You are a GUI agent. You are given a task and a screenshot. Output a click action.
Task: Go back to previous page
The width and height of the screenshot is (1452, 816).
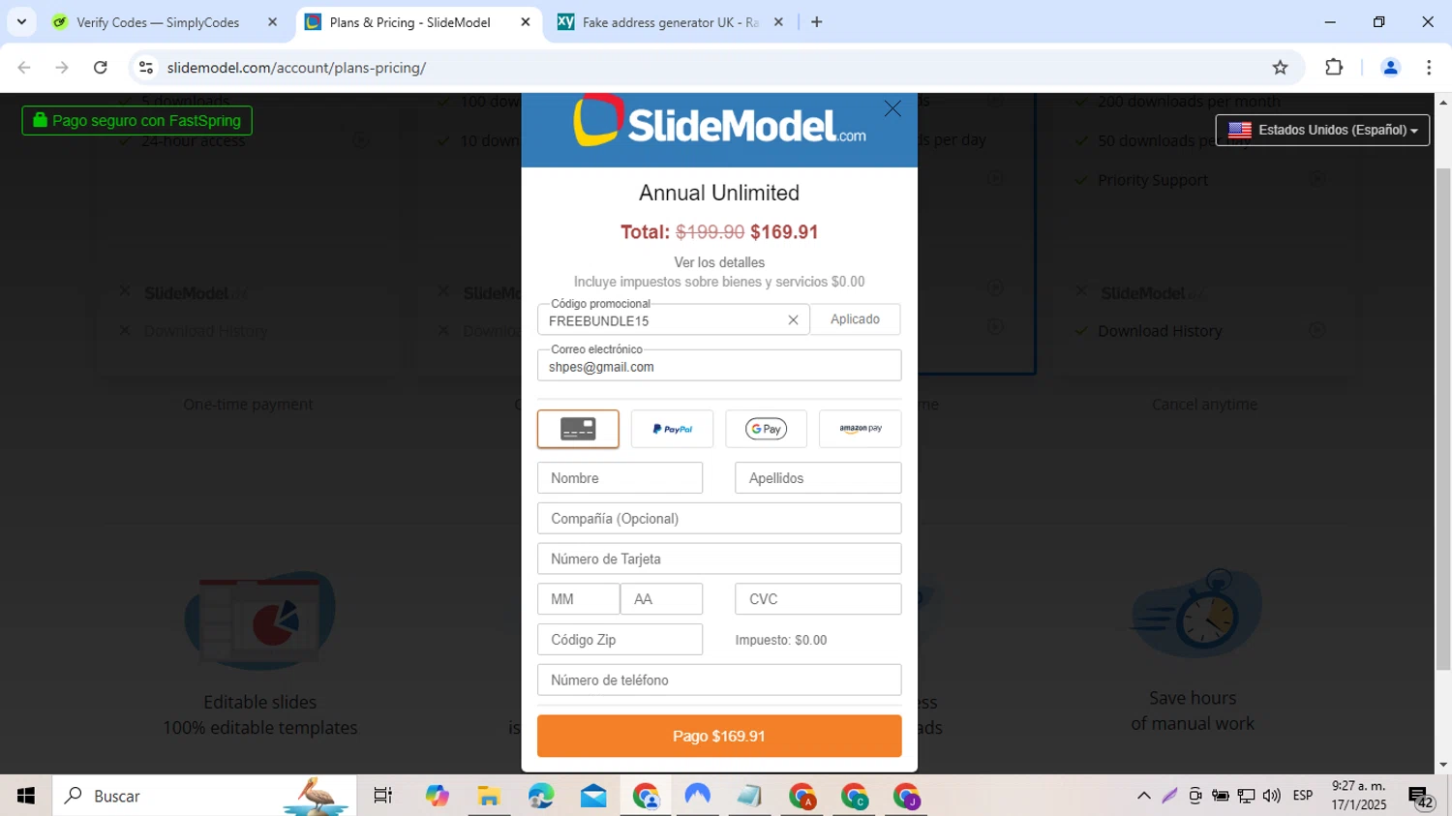point(24,68)
